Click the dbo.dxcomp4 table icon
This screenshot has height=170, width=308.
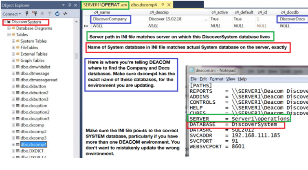tap(18, 144)
